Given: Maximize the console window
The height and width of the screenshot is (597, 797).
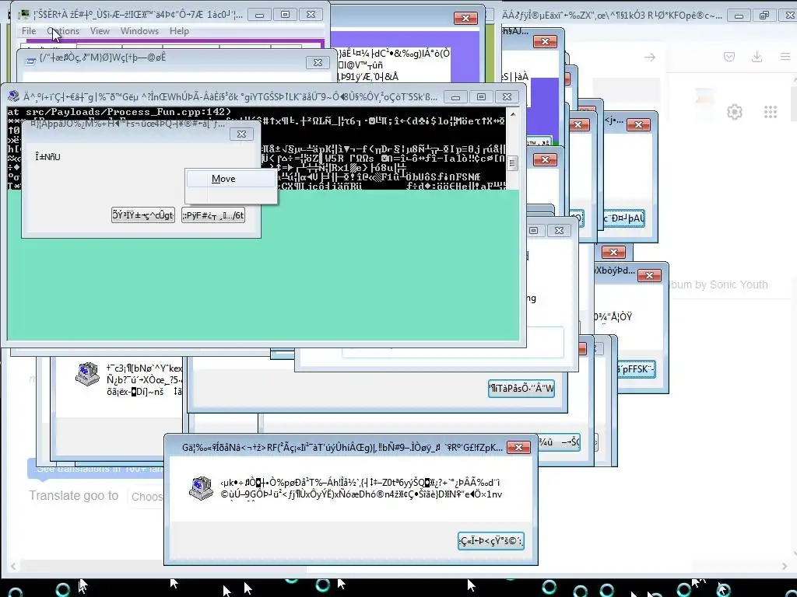Looking at the screenshot, I should pyautogui.click(x=481, y=96).
